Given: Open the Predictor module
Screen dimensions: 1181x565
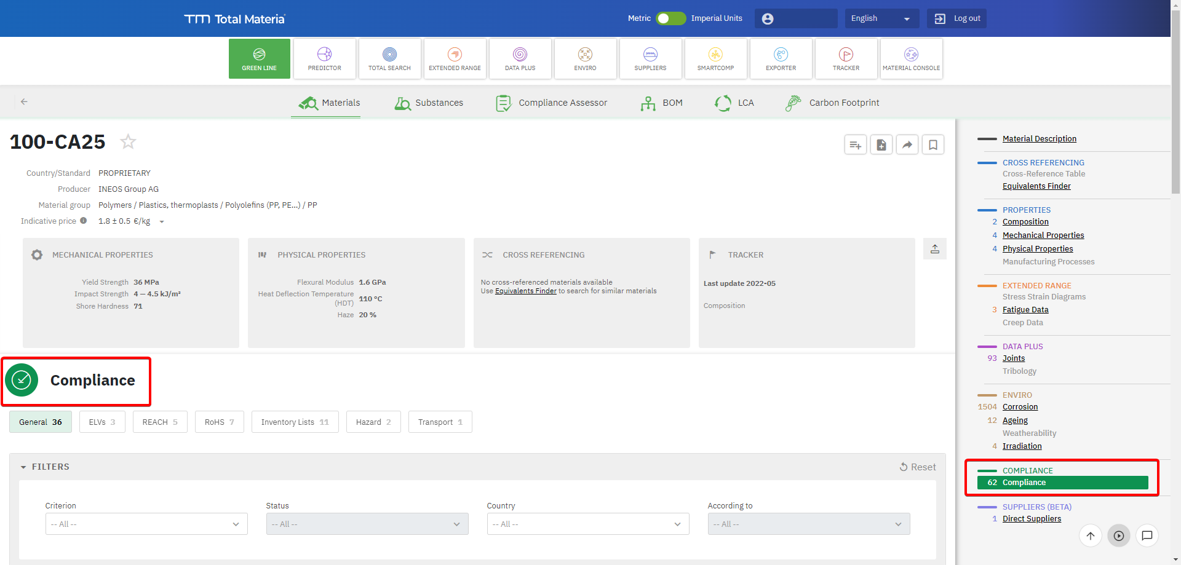Looking at the screenshot, I should click(x=324, y=59).
